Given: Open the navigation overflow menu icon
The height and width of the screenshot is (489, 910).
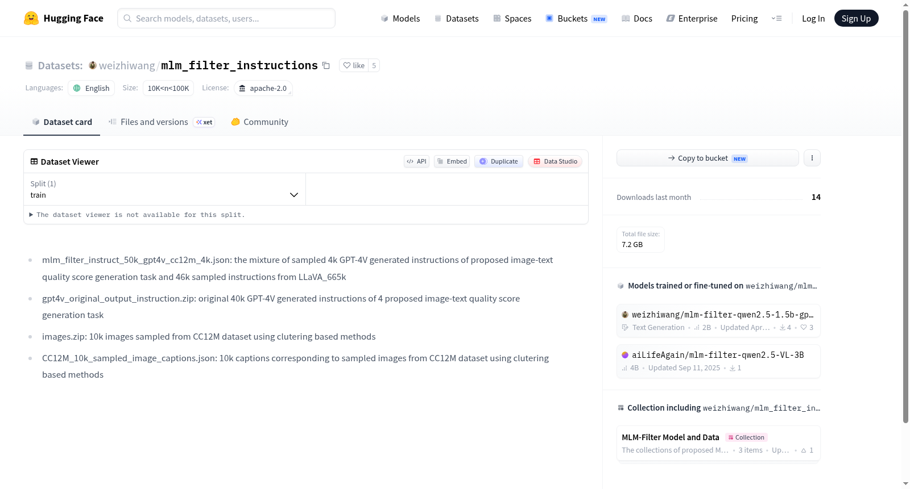Looking at the screenshot, I should [x=776, y=18].
